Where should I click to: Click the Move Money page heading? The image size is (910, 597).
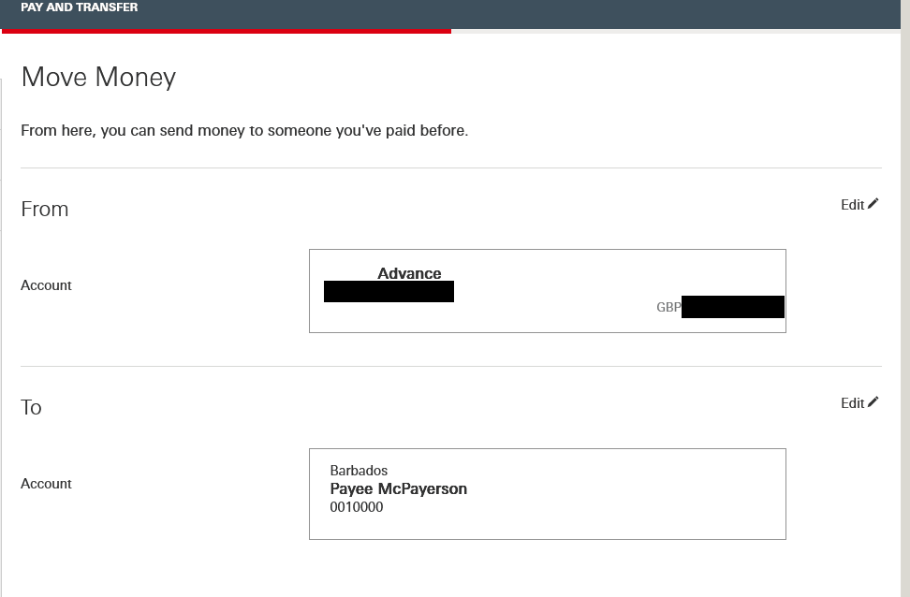97,77
